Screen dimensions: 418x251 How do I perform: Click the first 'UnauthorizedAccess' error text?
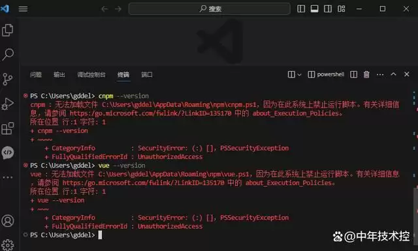point(170,156)
